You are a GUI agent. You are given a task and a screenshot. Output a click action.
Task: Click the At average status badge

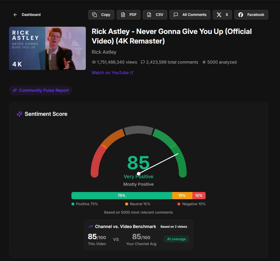pos(176,239)
